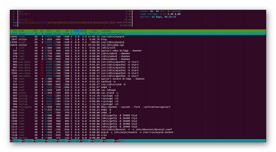Sort by the VIRT column header
The width and height of the screenshot is (276, 152).
tap(49, 31)
